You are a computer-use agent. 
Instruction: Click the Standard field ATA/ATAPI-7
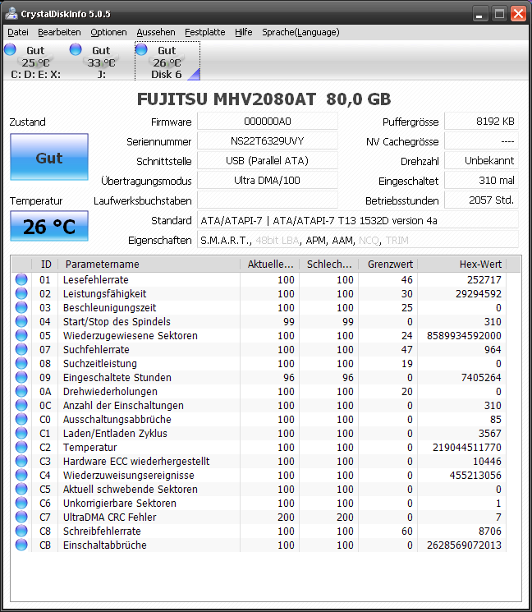coord(358,220)
